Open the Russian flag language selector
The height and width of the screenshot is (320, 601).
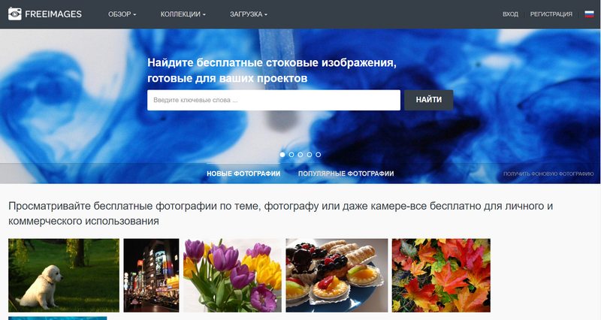coord(589,14)
